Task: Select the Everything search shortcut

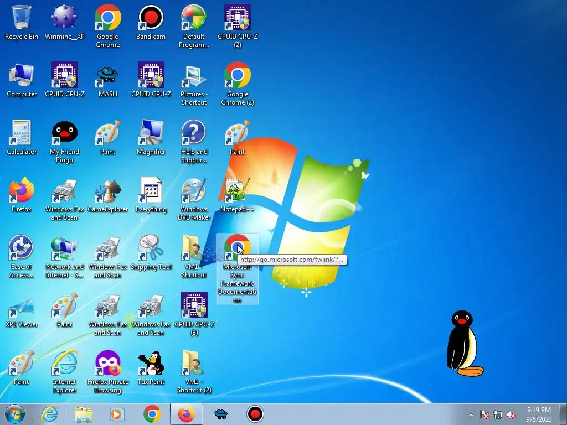Action: coord(151,194)
